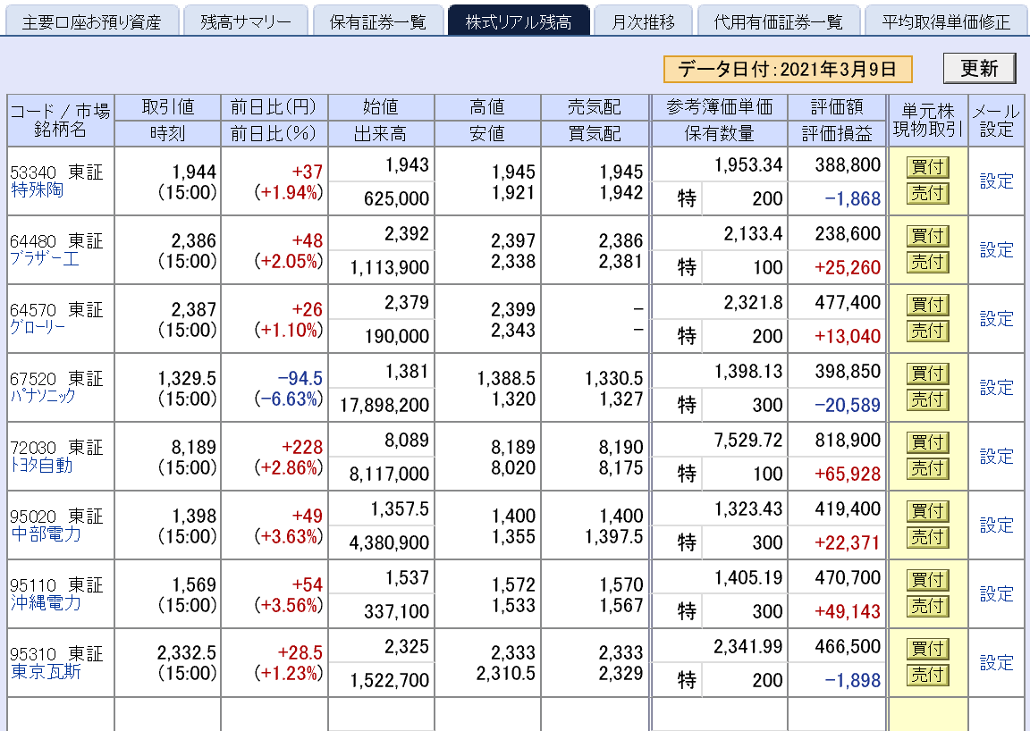Screen dimensions: 1030x731
Task: Click 売付 for 中部電力
Action: [927, 537]
